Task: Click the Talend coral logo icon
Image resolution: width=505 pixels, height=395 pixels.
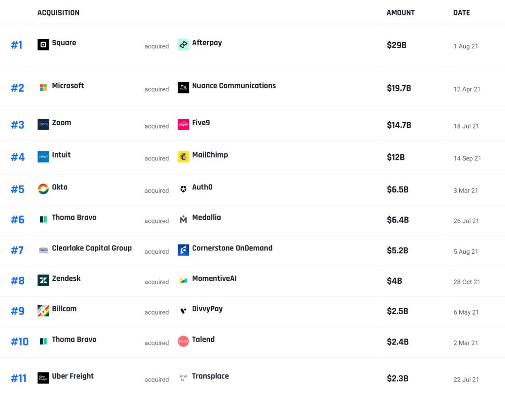Action: point(183,341)
